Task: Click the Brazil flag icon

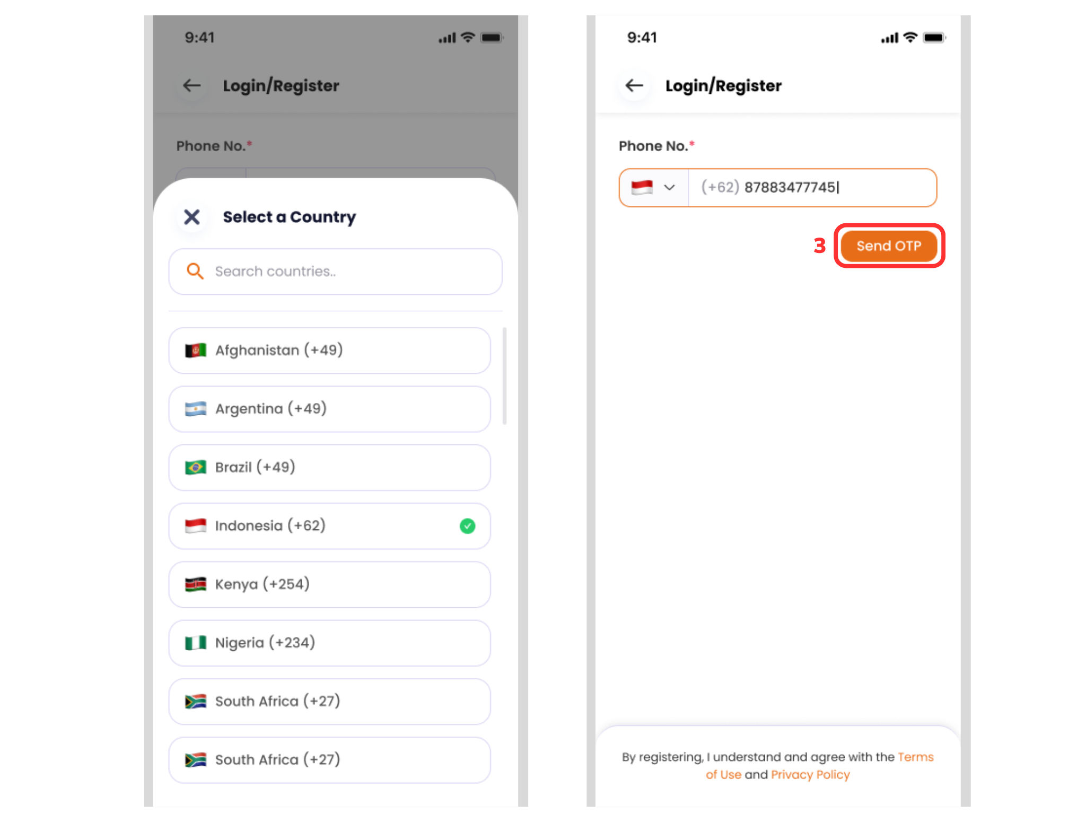Action: pyautogui.click(x=195, y=467)
